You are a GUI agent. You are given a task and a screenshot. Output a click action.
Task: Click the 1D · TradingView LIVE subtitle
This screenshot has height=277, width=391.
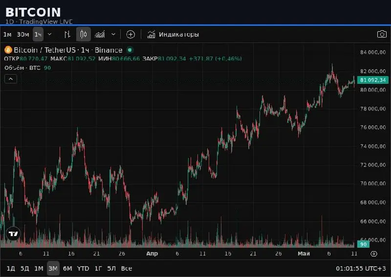(39, 21)
